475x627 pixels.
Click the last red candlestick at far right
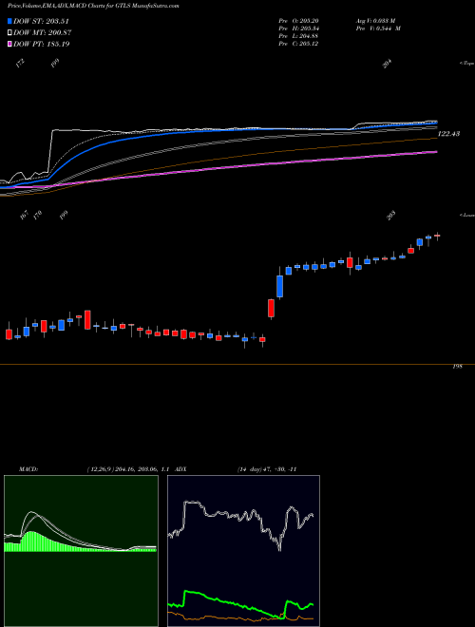click(437, 236)
